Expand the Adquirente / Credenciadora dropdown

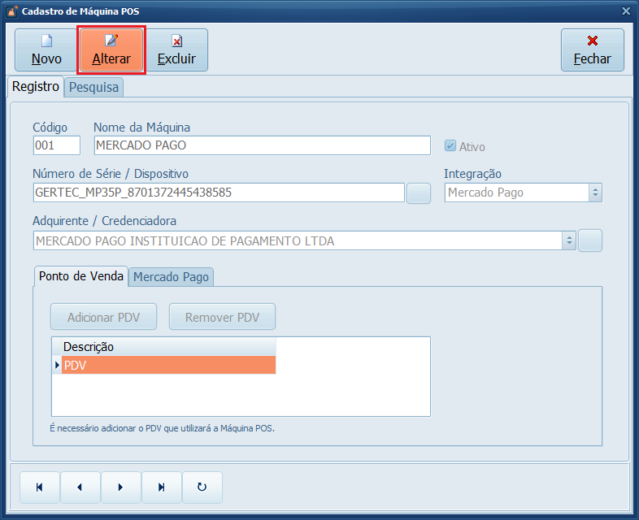coord(570,240)
